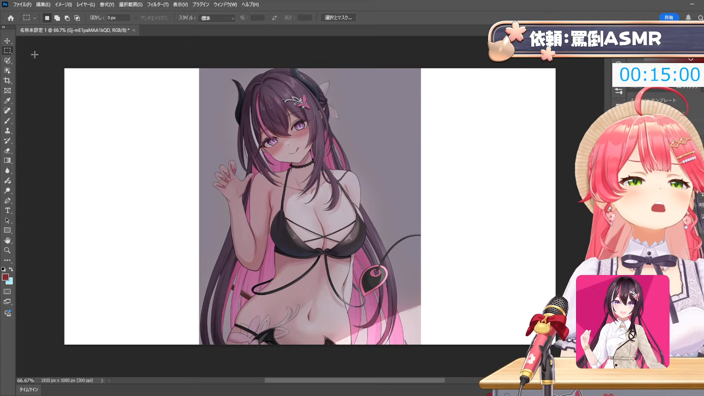Click the Home icon in options bar

coord(11,18)
